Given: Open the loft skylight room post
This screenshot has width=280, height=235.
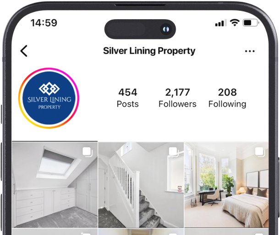Looking at the screenshot, I should click(55, 185).
